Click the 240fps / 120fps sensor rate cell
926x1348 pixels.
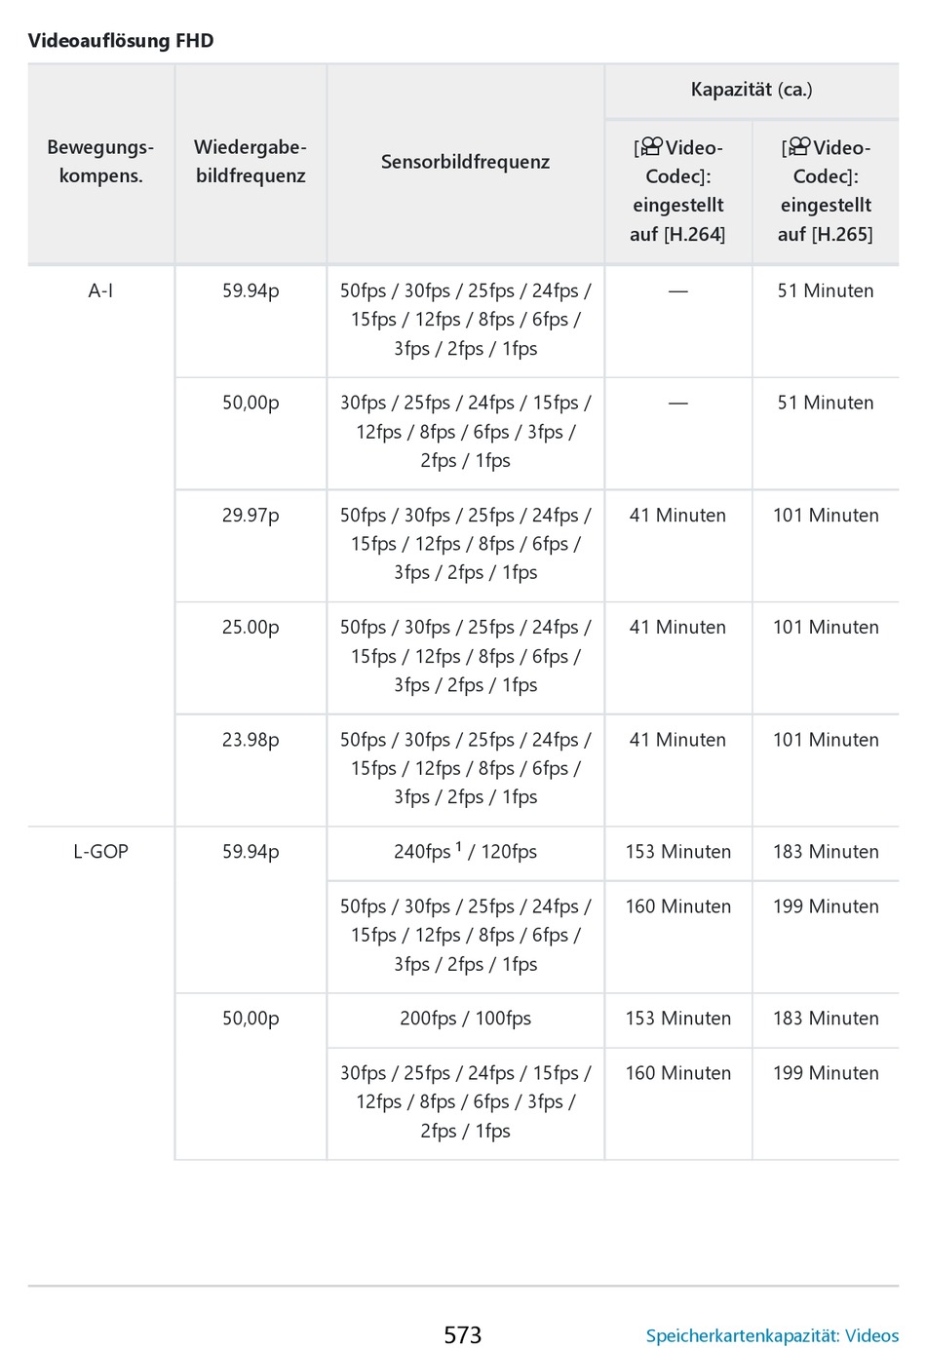pyautogui.click(x=465, y=852)
